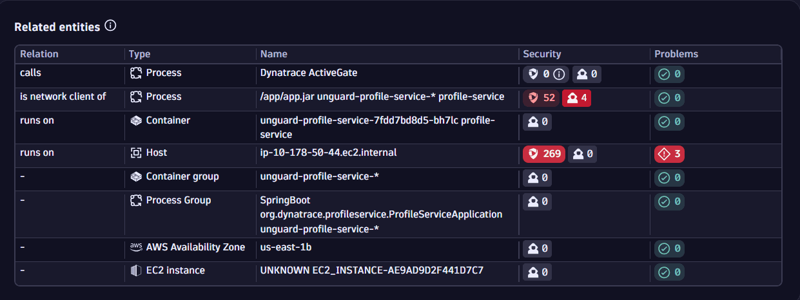Click problems badge 0 in ActiveGate row
This screenshot has height=300, width=800.
pos(669,75)
